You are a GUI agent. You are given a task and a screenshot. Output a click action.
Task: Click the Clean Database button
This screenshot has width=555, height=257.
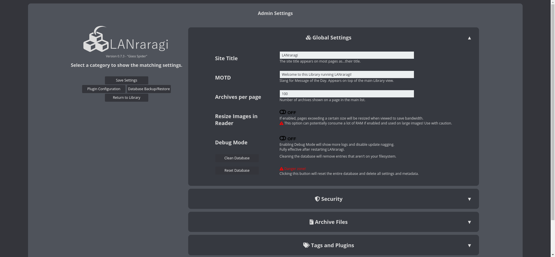coord(237,158)
